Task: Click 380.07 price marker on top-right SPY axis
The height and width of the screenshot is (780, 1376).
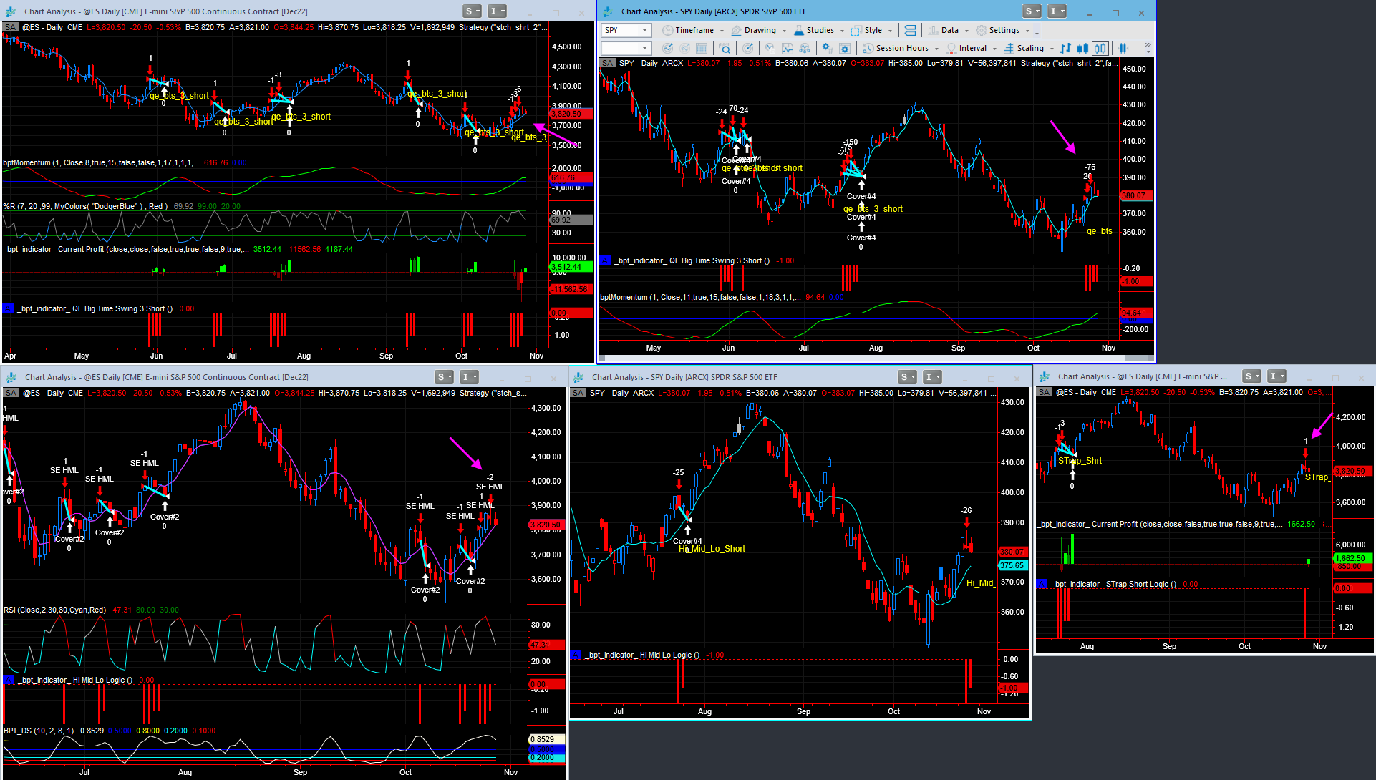Action: coord(1136,195)
